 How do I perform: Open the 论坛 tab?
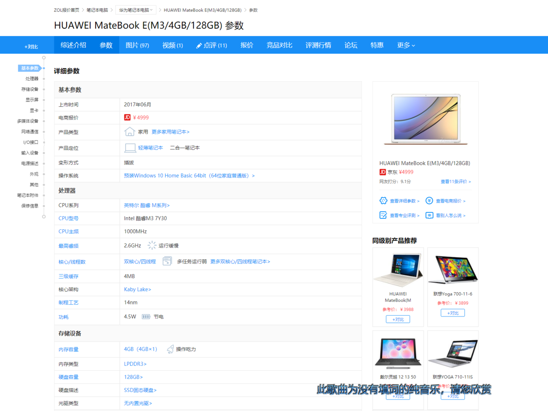tap(351, 45)
